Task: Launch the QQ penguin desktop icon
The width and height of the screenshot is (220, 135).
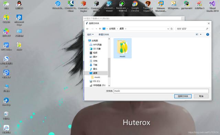Action: (19, 5)
